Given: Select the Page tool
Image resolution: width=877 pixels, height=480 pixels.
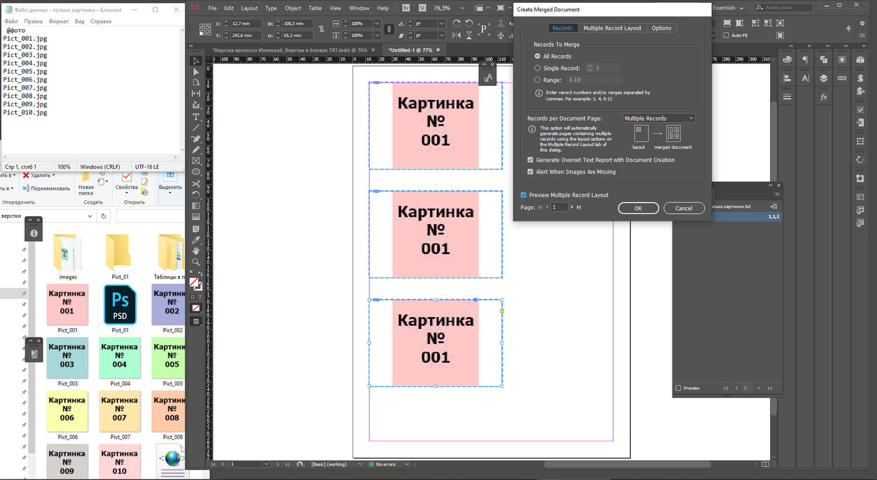Looking at the screenshot, I should click(x=196, y=83).
